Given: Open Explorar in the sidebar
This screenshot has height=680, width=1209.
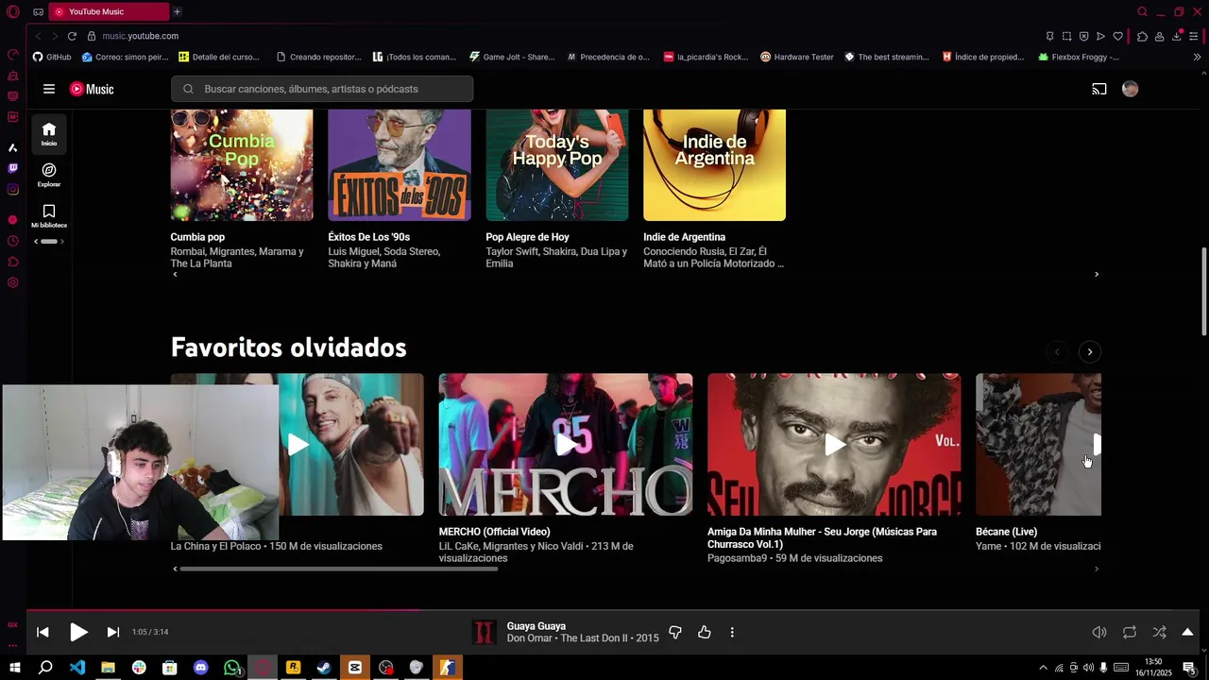Looking at the screenshot, I should point(49,175).
